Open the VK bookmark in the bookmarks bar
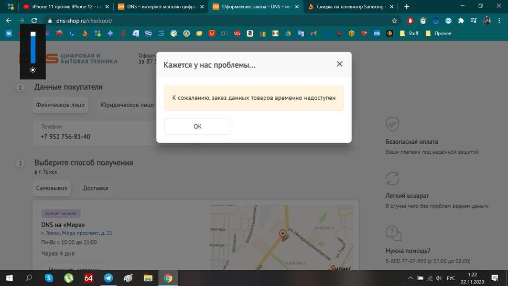The height and width of the screenshot is (286, 508). click(8, 34)
